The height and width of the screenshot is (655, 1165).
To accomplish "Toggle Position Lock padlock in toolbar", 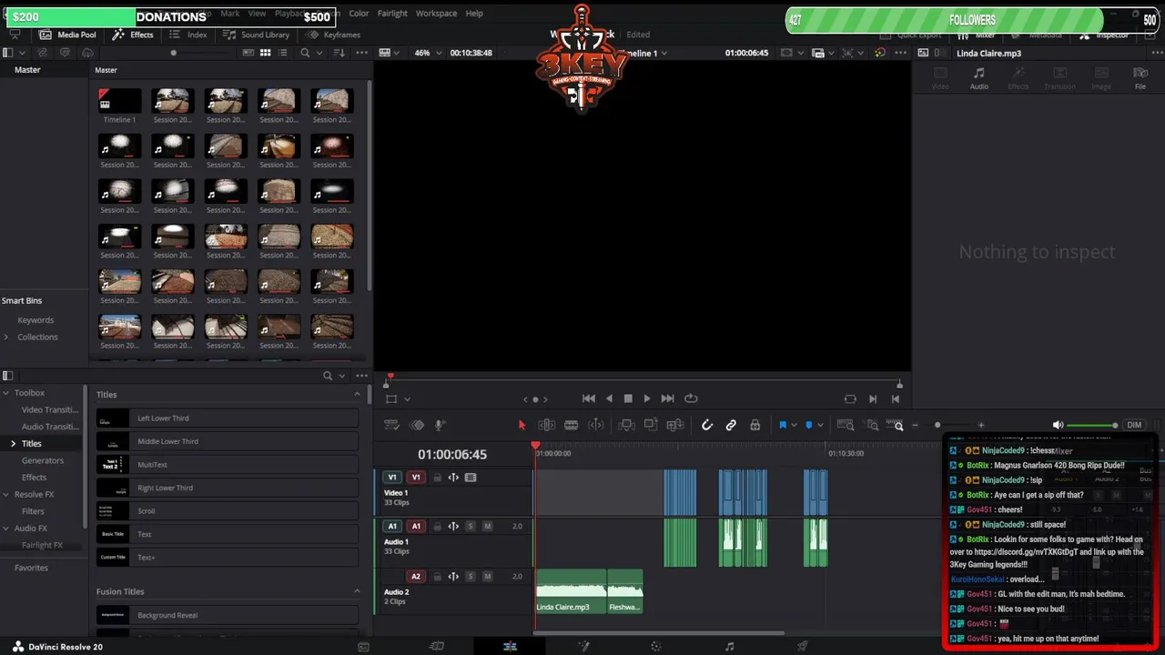I will pyautogui.click(x=755, y=425).
